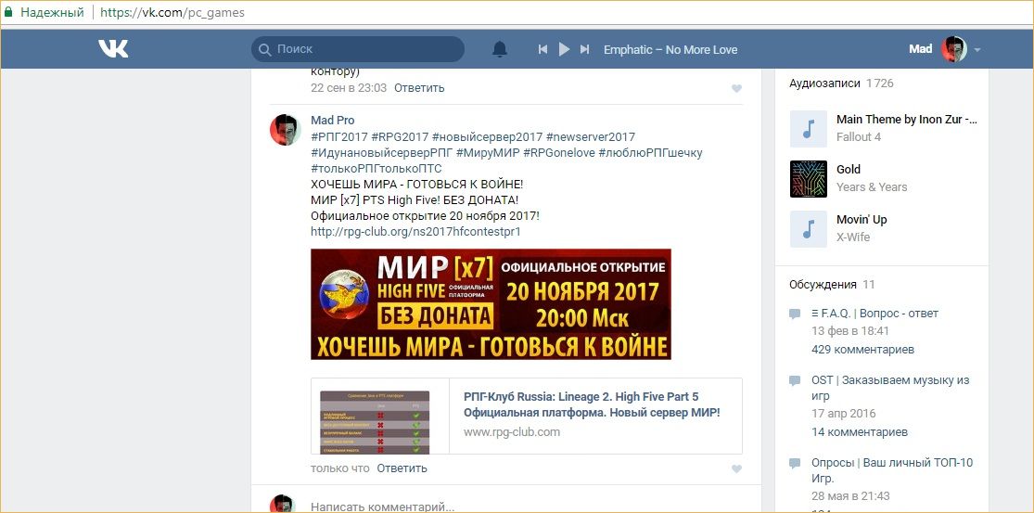Screen dimensions: 1034x513
Task: Open hashtag #толькоРПГтолькоПТС
Action: [x=376, y=169]
